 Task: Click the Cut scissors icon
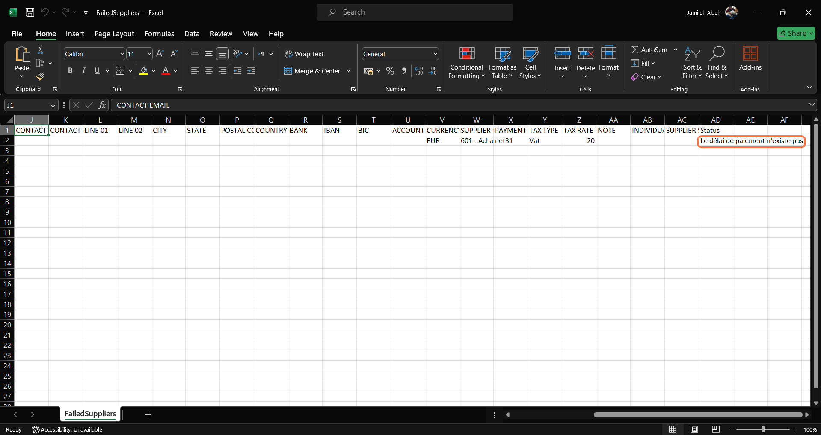(40, 50)
